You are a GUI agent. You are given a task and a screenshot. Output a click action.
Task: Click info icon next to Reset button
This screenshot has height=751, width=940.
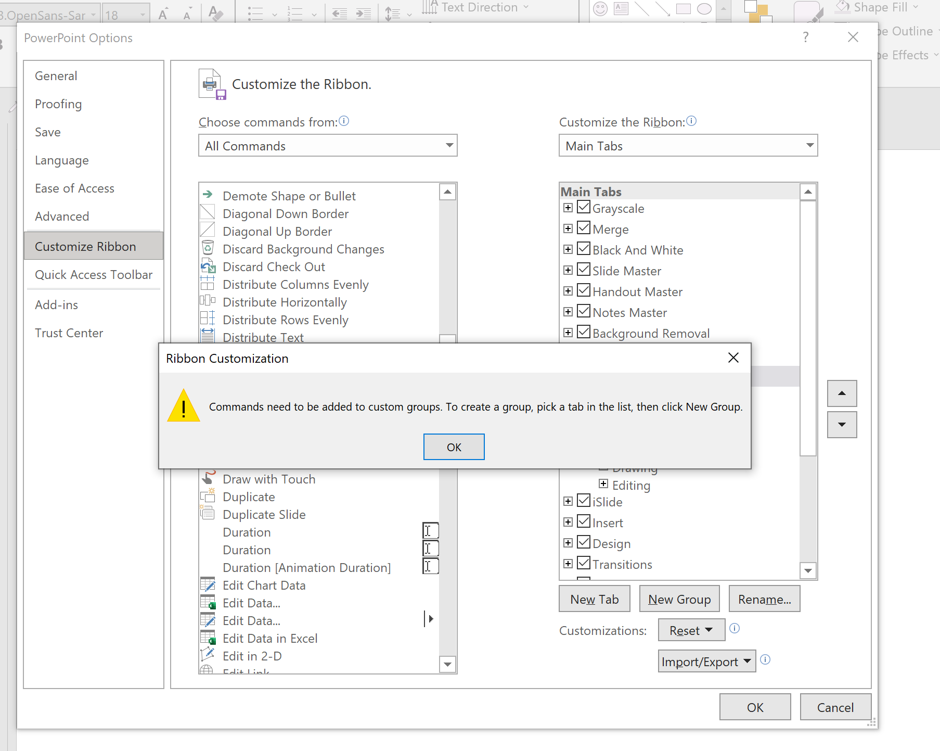point(735,628)
